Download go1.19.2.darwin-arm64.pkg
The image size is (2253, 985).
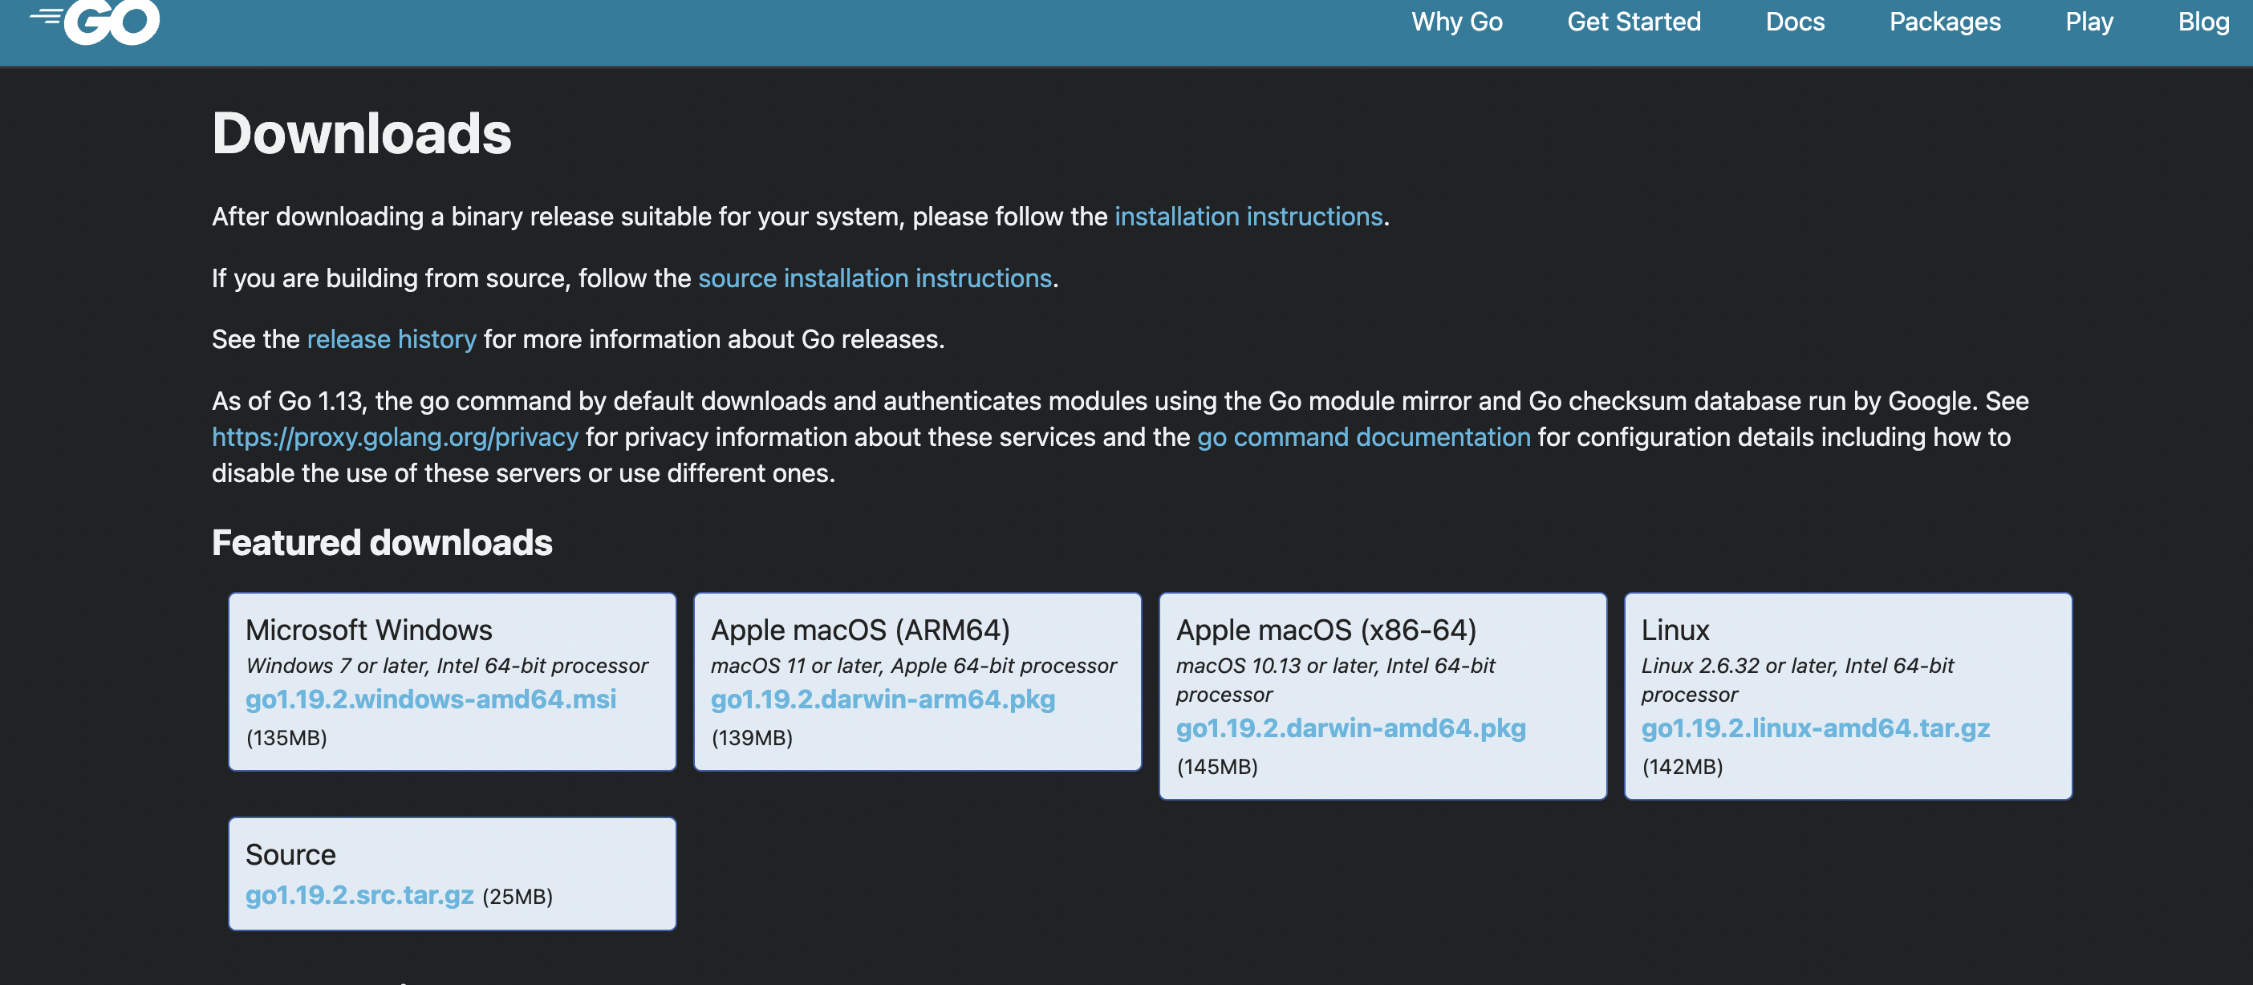pyautogui.click(x=882, y=699)
